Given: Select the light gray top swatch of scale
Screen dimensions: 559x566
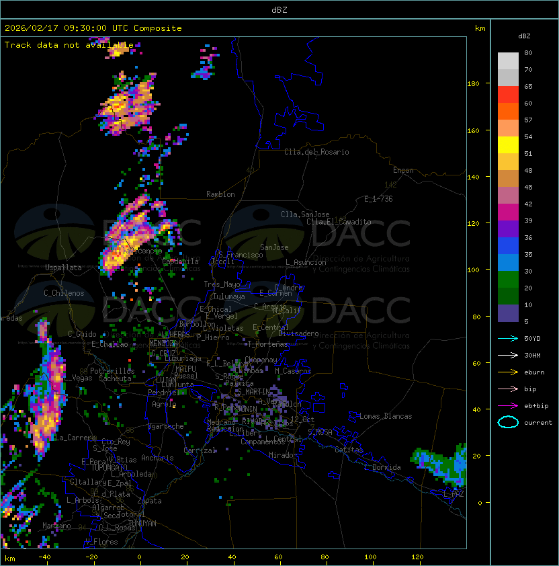Looking at the screenshot, I should tap(508, 61).
